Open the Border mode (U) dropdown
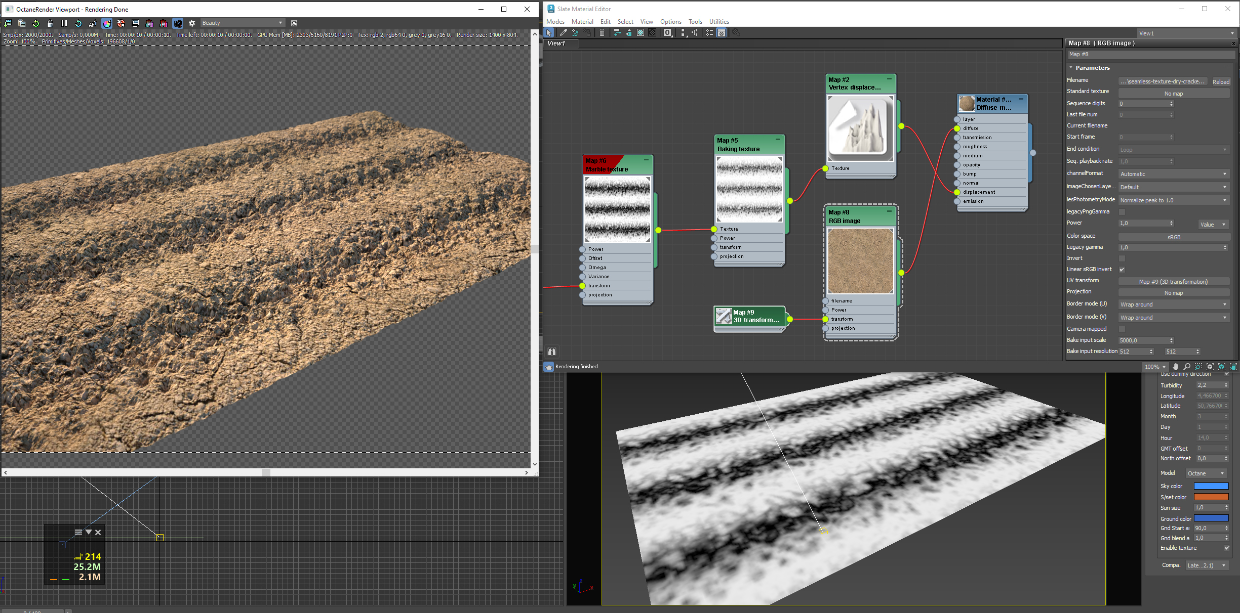Screen dimensions: 1240x613 (1173, 304)
